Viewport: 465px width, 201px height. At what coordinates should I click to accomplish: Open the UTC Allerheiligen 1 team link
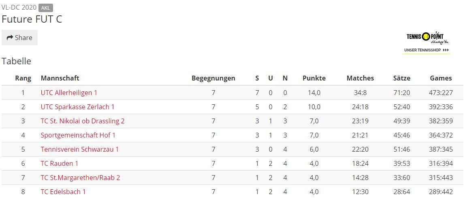click(x=69, y=93)
